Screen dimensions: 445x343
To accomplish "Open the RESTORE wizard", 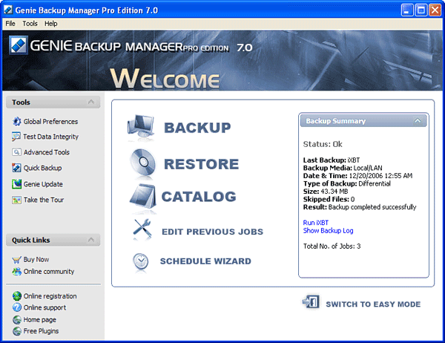I will [x=202, y=164].
